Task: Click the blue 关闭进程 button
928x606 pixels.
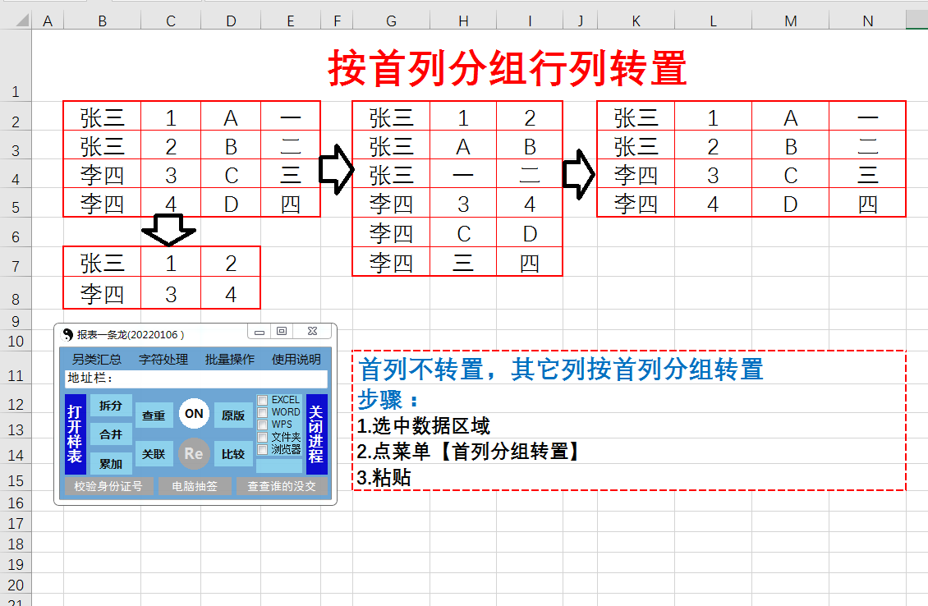Action: pos(317,434)
